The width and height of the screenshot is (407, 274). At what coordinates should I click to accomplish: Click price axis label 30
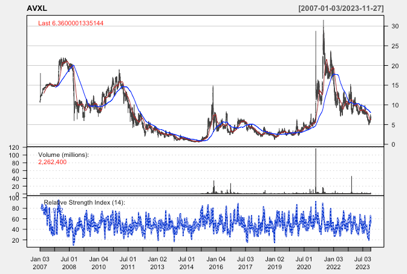point(394,26)
